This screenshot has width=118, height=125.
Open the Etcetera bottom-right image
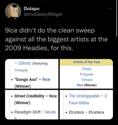tap(86, 105)
